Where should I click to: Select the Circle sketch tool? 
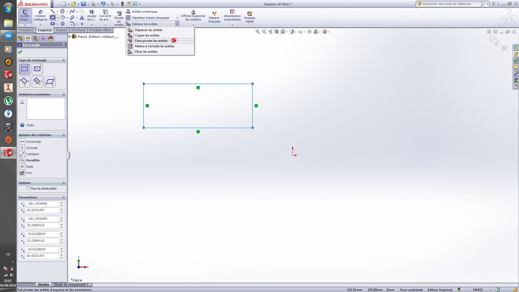pos(63,11)
